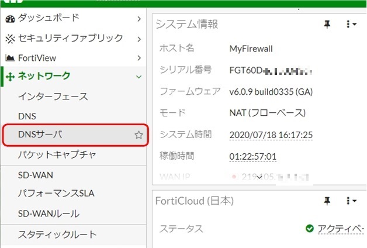
Task: Click the Network cross-arrows icon
Action: 9,76
